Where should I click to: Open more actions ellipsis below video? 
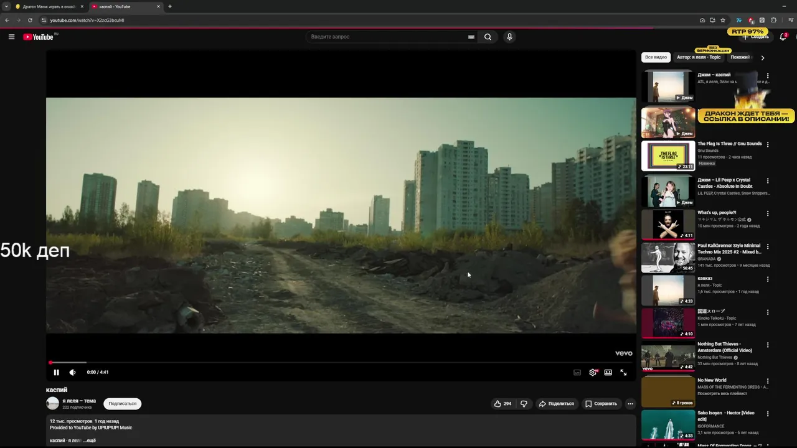coord(630,404)
